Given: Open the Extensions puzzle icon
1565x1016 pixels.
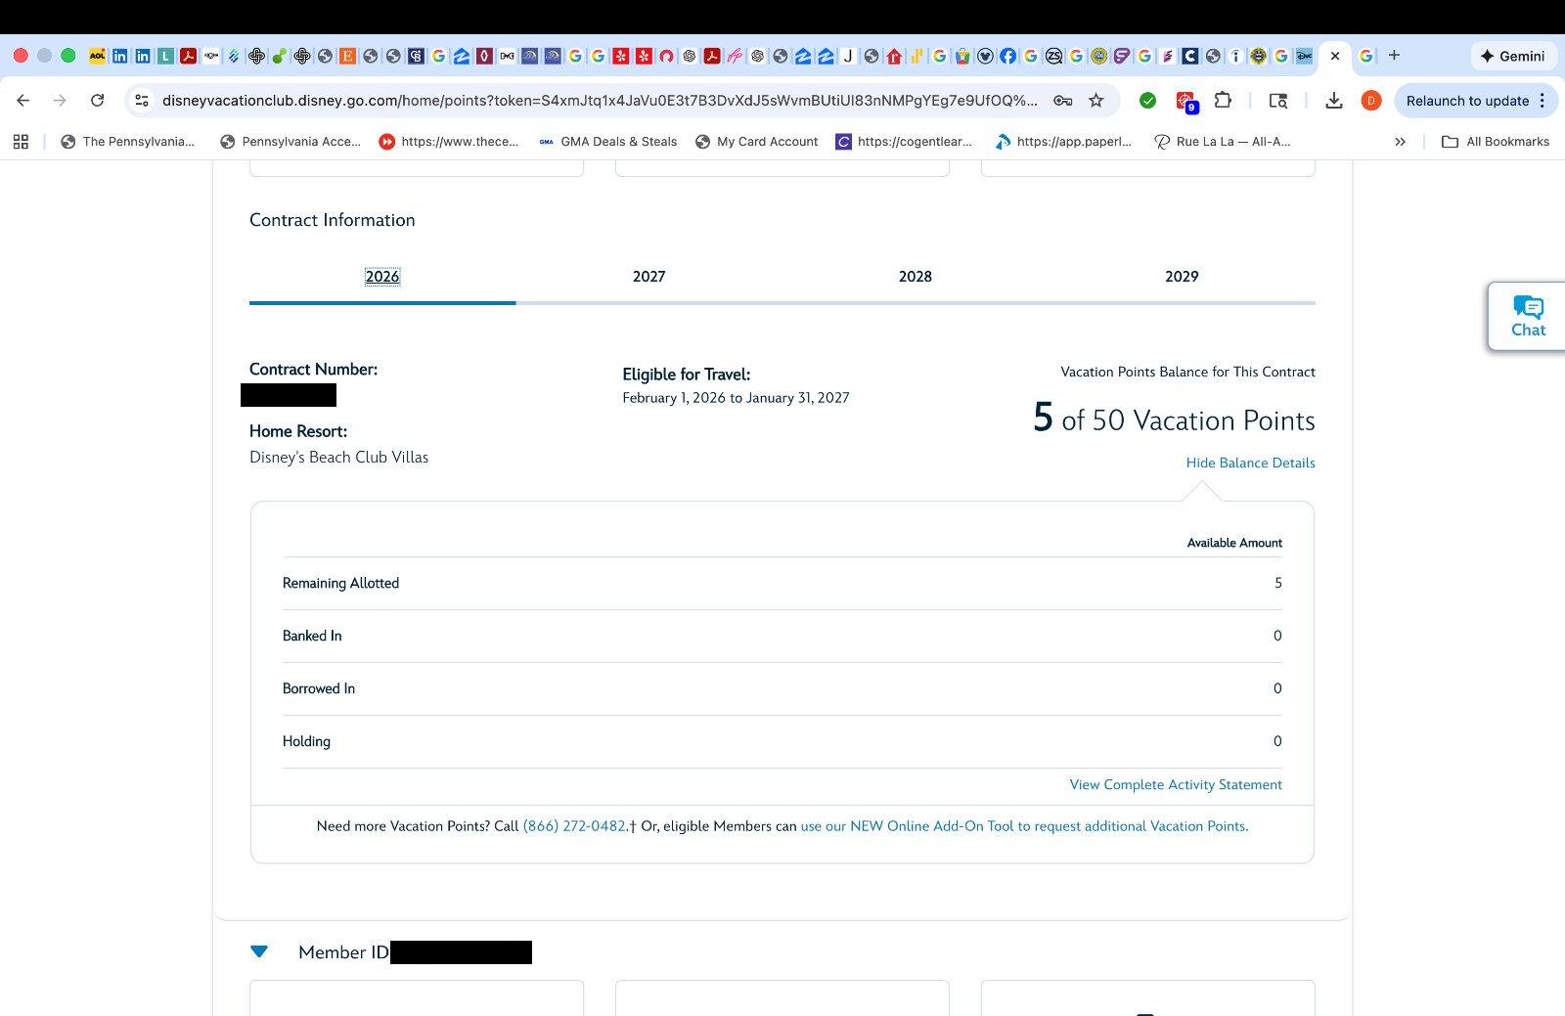Looking at the screenshot, I should [1223, 101].
